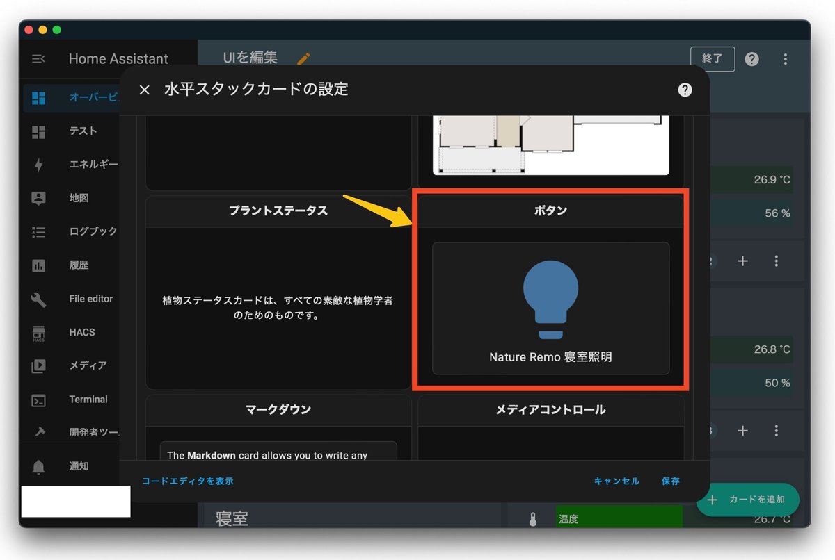Click the plant status card description text

[x=278, y=308]
